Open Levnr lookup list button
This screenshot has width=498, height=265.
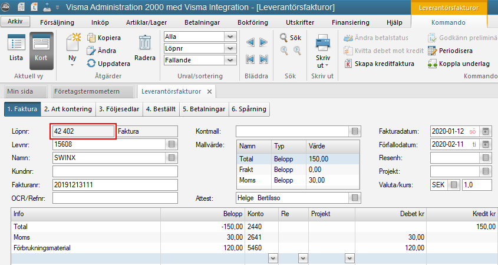coord(172,144)
